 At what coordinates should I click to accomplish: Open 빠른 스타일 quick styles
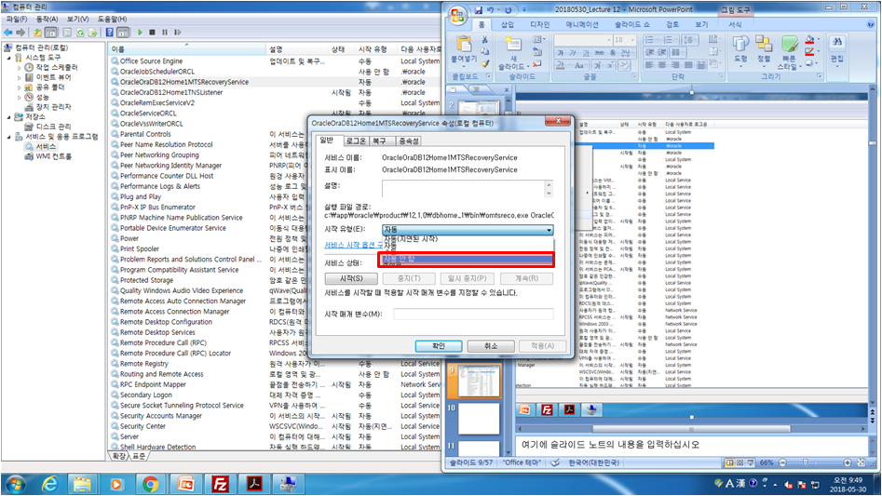pos(789,52)
